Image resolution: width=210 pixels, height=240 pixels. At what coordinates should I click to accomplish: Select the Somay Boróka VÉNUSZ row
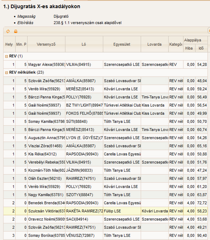click(x=47, y=235)
